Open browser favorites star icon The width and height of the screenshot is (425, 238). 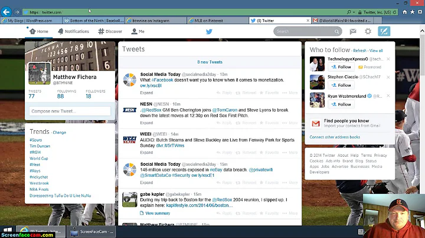pos(412,12)
